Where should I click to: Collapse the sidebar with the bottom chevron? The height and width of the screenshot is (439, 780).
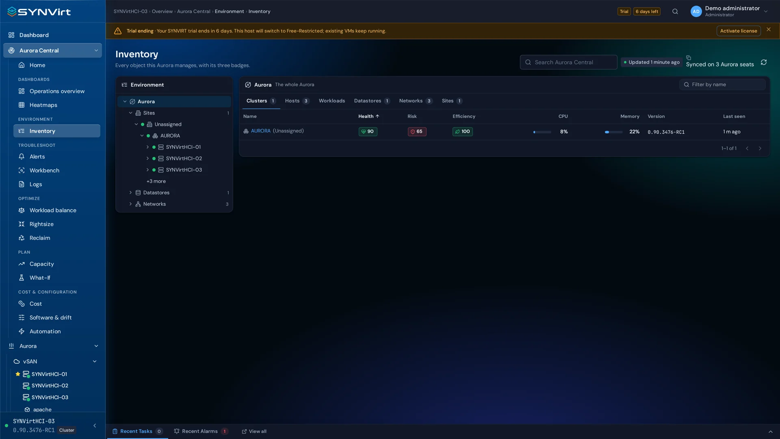[x=95, y=426]
